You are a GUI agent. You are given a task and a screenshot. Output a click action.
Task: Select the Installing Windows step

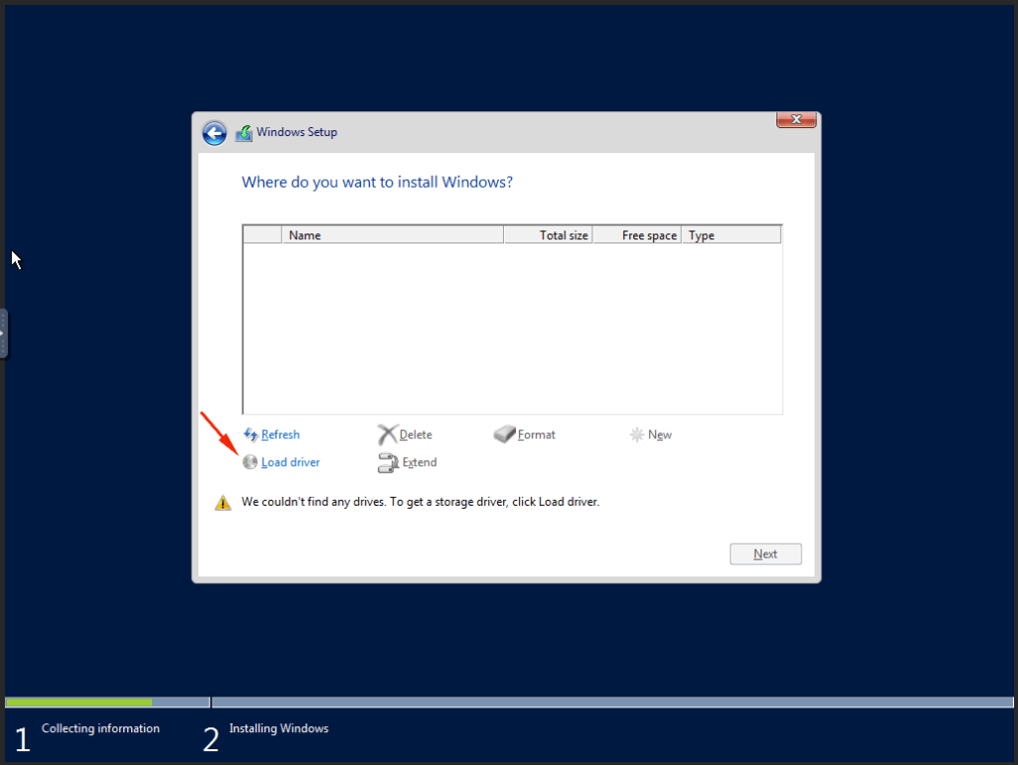click(278, 728)
